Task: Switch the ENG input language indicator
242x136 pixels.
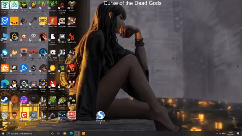Action: [224, 133]
